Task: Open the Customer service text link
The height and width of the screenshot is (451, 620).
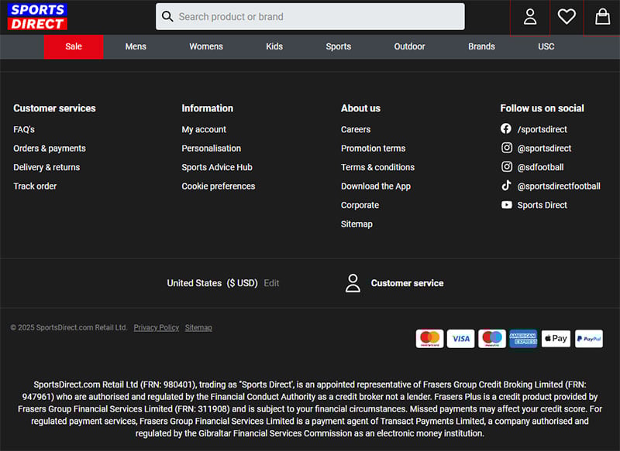Action: pyautogui.click(x=408, y=283)
